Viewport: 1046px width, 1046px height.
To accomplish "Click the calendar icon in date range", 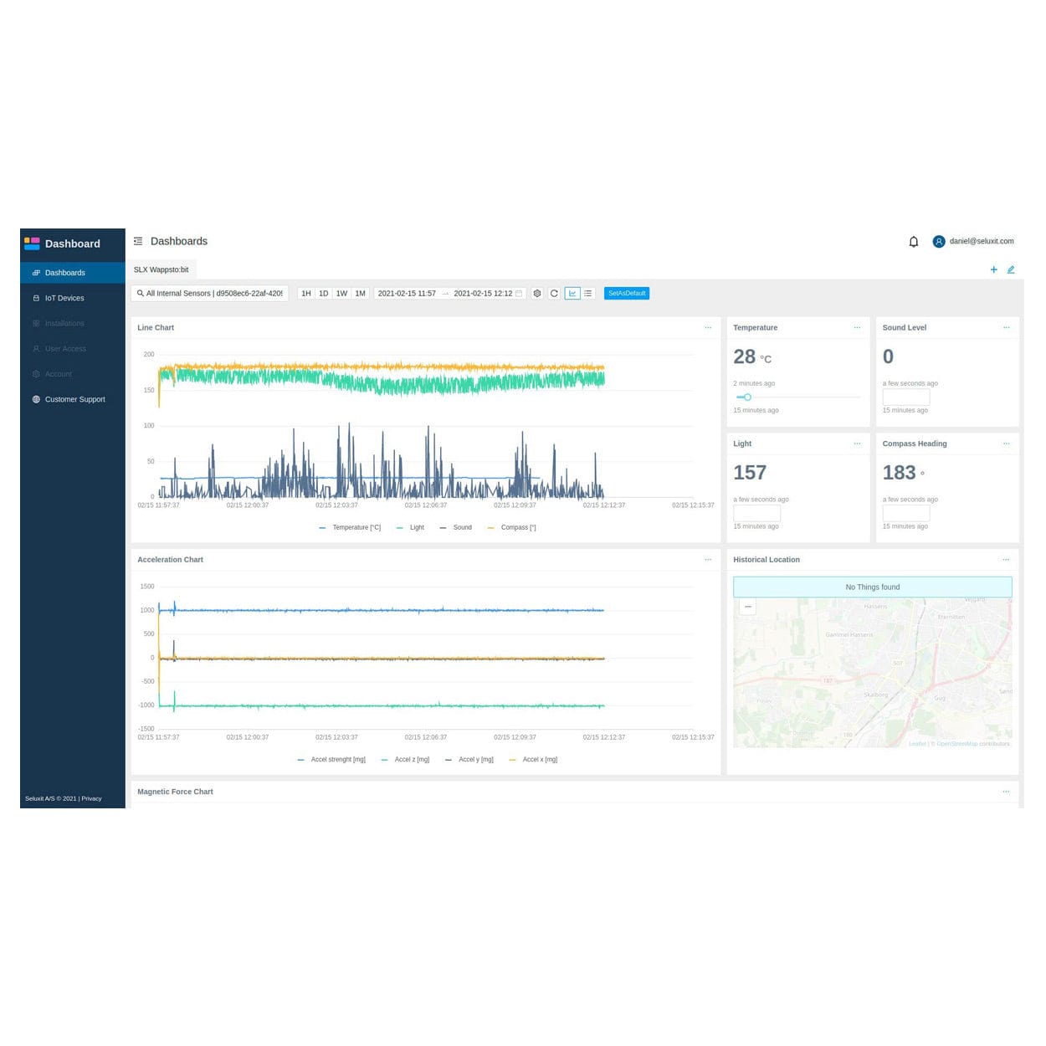I will pyautogui.click(x=519, y=294).
